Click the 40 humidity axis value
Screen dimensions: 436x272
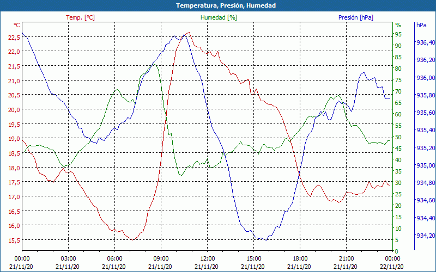(398, 160)
